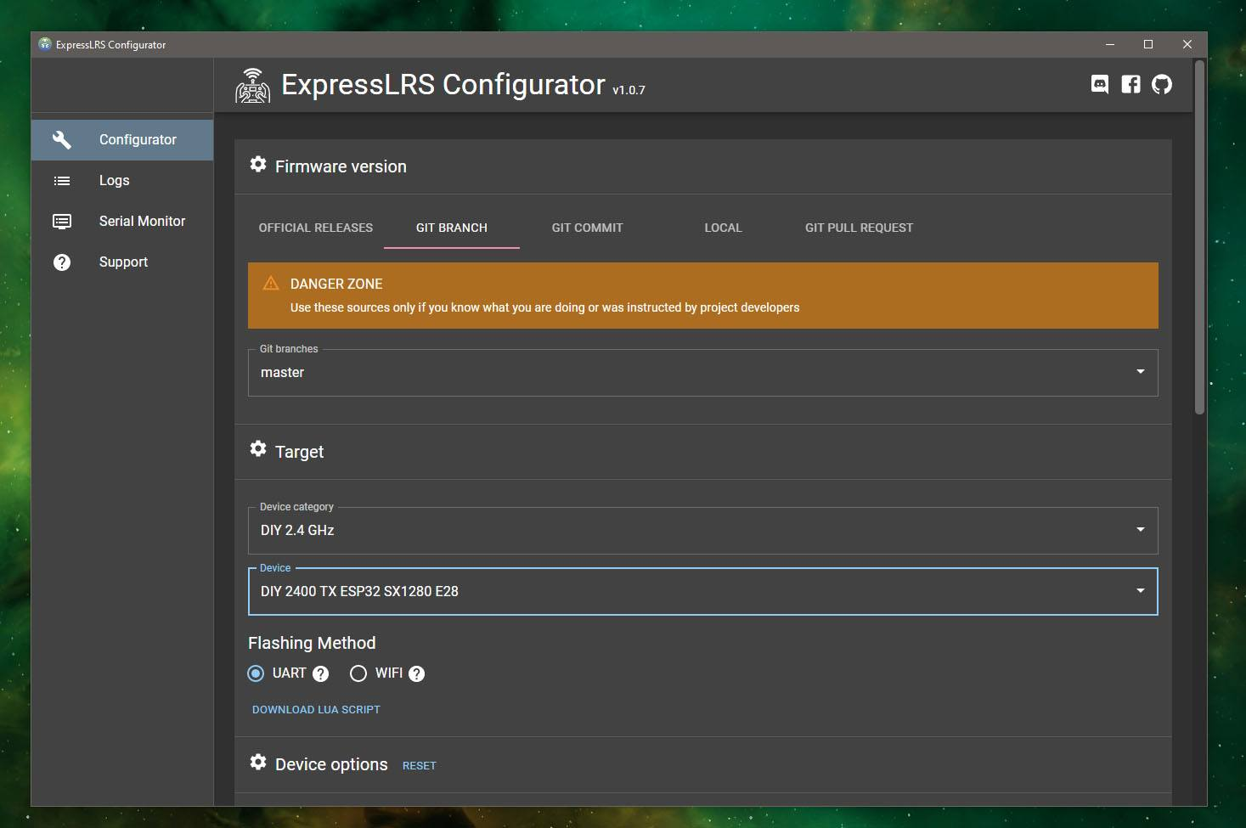This screenshot has width=1246, height=828.
Task: Click the vertical scrollbar thumb
Action: coord(1199,238)
